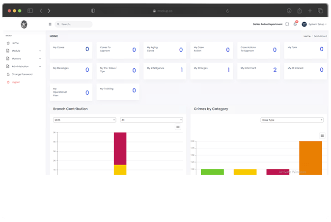Select Home in the sidebar menu

pos(15,43)
